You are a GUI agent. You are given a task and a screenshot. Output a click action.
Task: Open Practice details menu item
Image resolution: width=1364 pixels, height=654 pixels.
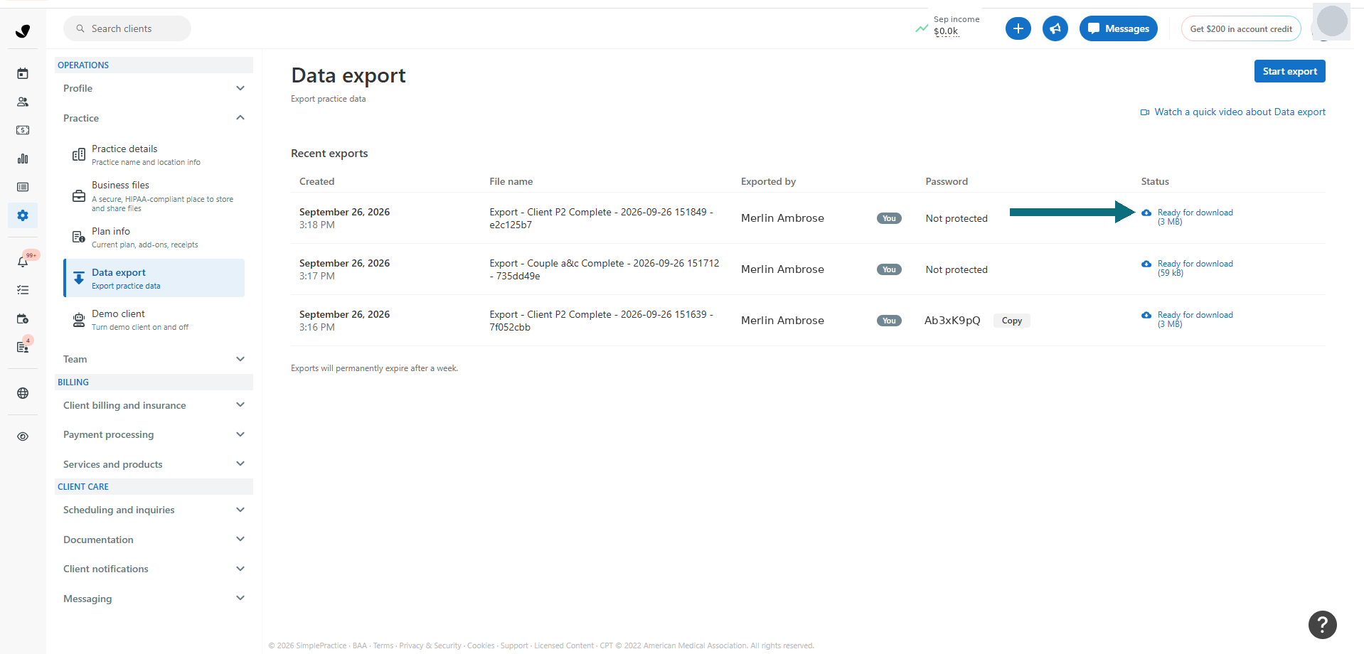154,155
